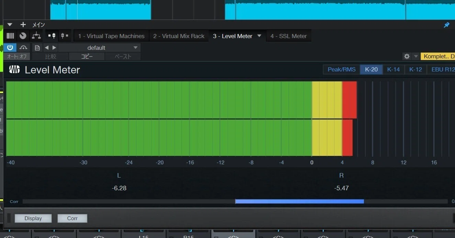Viewport: 455px width, 238px height.
Task: Click the plus icon next to メイン
Action: coord(23,25)
